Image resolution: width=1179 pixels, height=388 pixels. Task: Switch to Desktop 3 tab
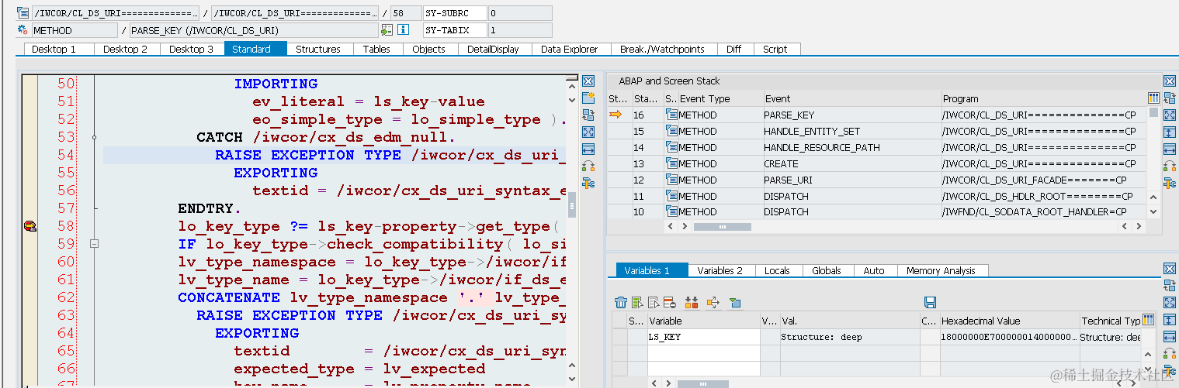click(x=191, y=49)
